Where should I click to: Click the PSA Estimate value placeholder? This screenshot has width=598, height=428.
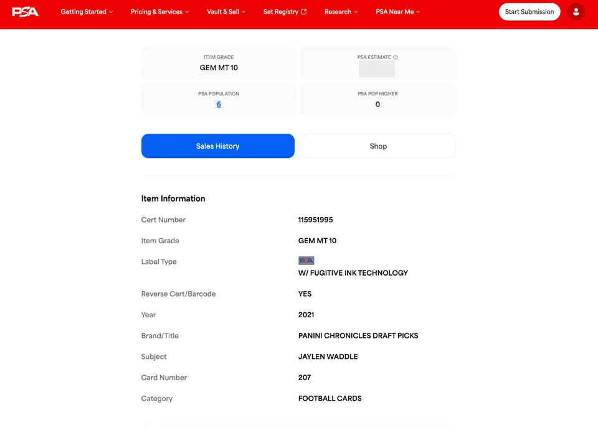tap(377, 68)
